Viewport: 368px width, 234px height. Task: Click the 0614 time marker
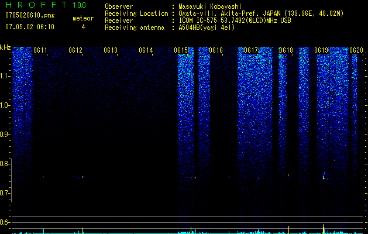(146, 50)
